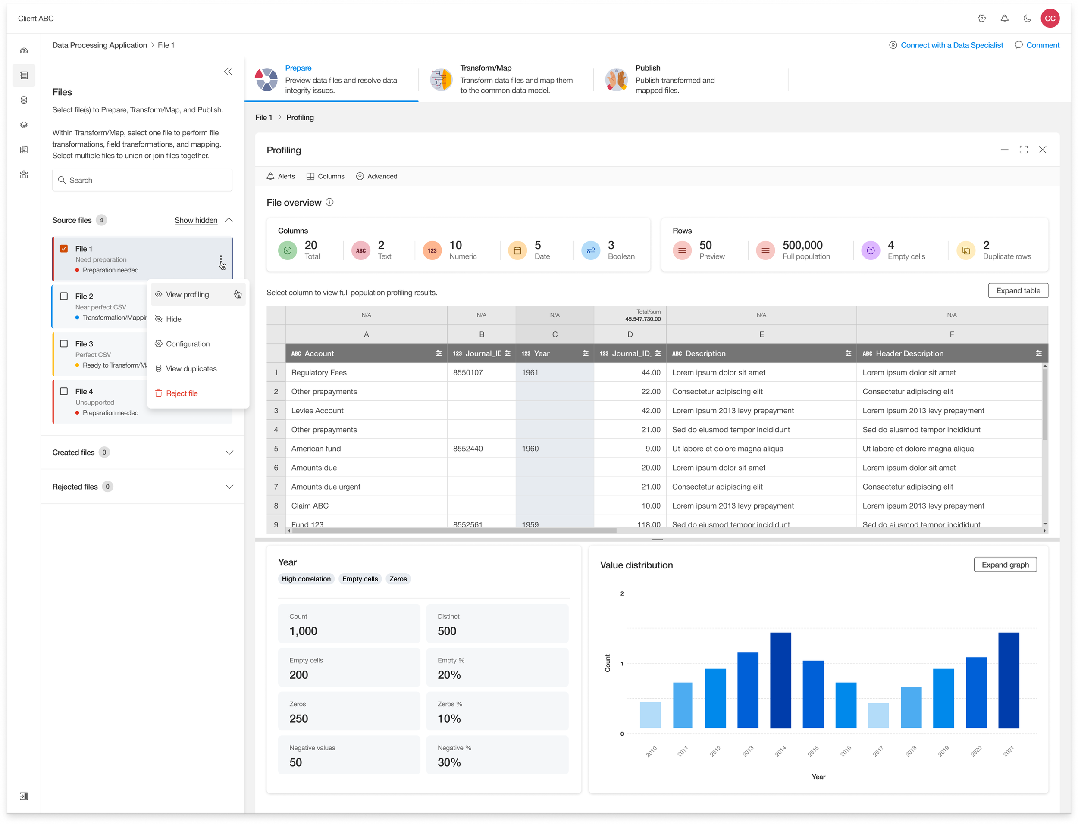Click the notification bell icon
The width and height of the screenshot is (1078, 824).
click(1004, 19)
